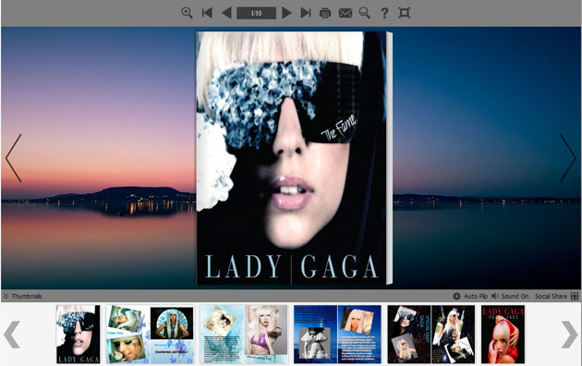
Task: Jump to the first page
Action: [207, 13]
